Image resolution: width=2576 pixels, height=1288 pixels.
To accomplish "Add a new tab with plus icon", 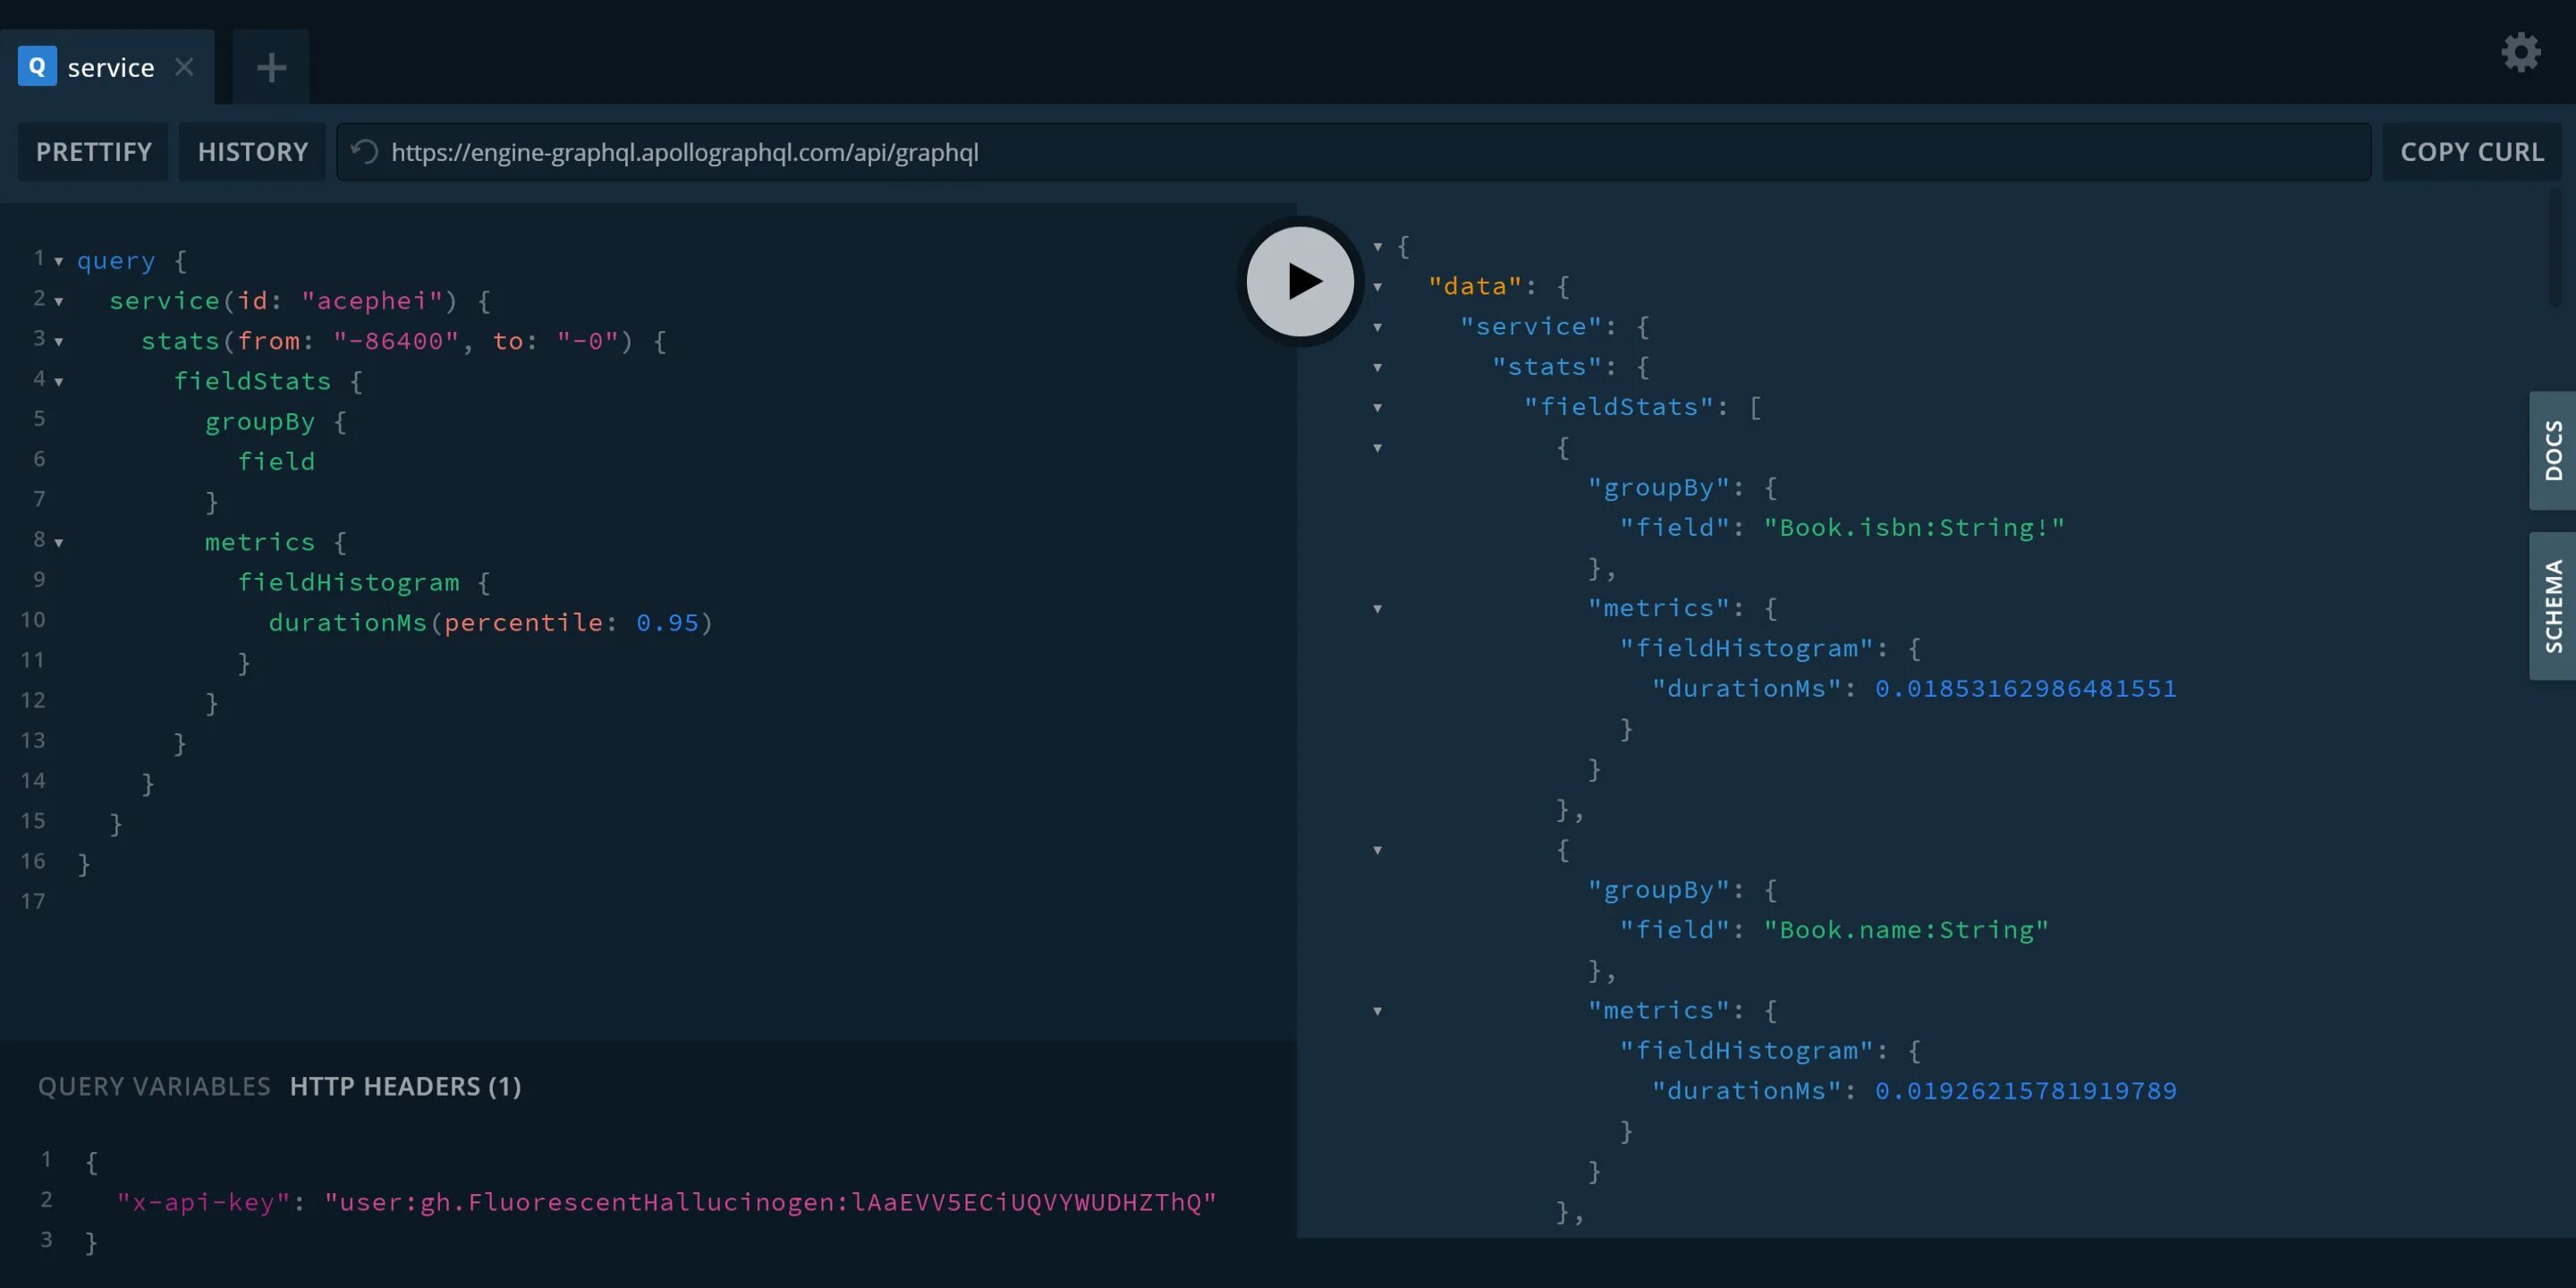I will pyautogui.click(x=271, y=68).
